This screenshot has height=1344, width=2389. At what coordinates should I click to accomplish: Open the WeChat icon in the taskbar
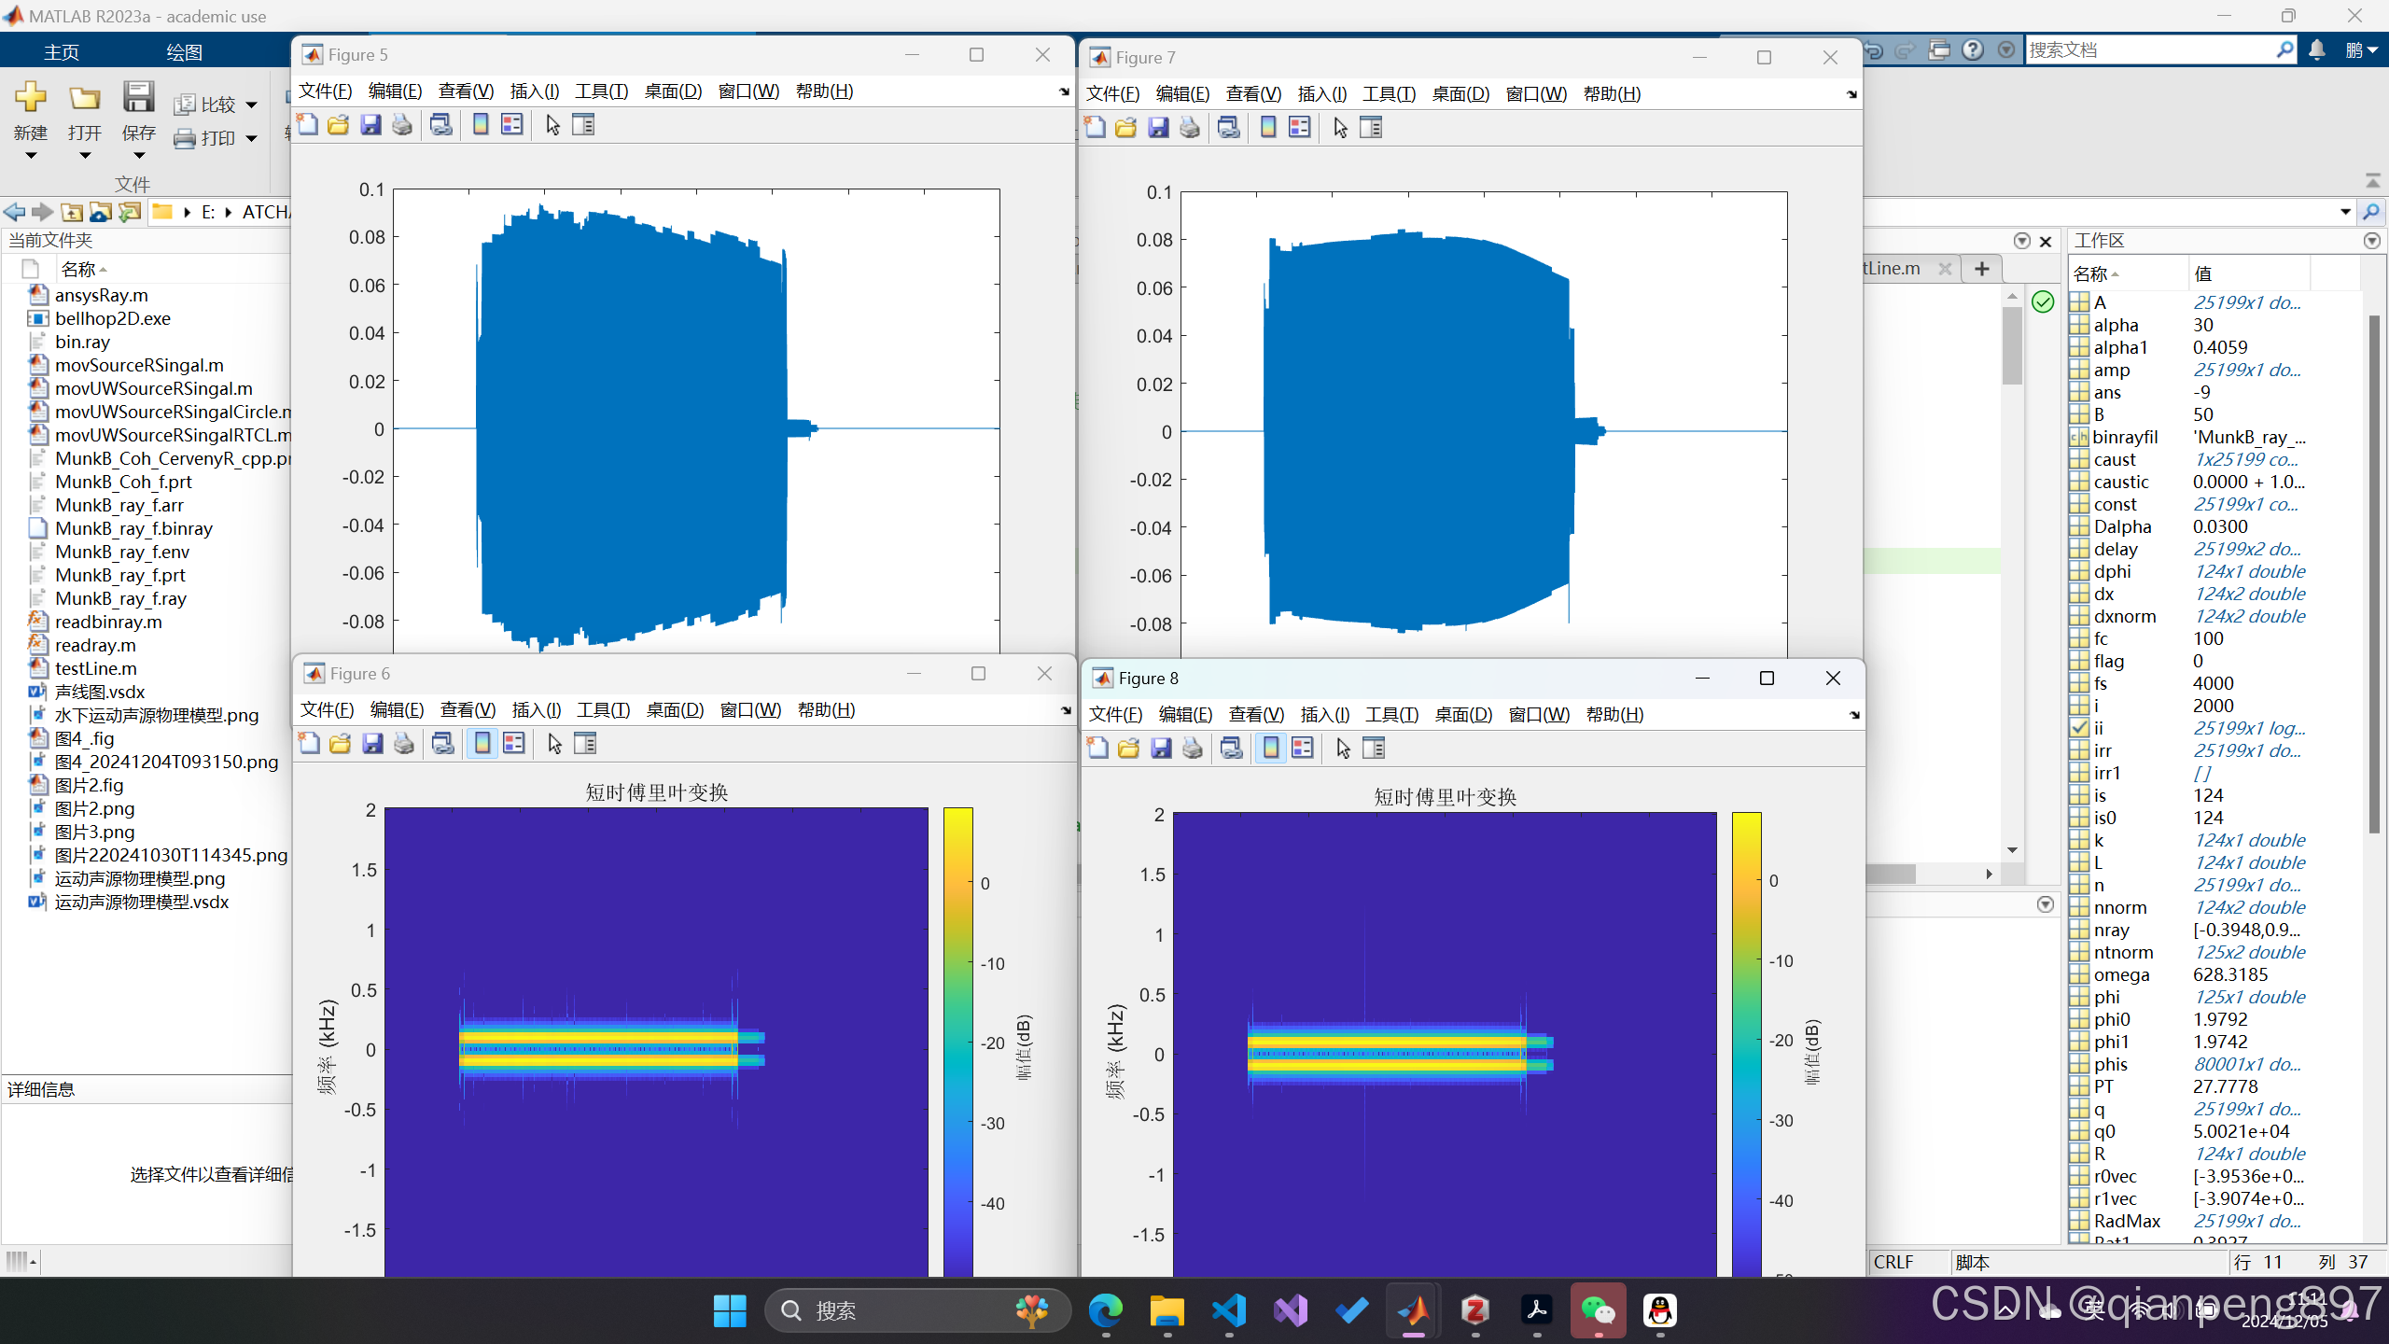click(1598, 1310)
